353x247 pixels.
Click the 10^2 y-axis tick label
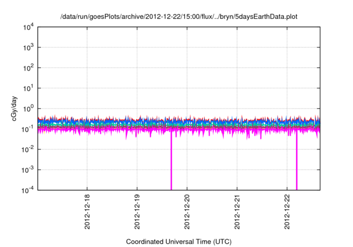pyautogui.click(x=29, y=68)
